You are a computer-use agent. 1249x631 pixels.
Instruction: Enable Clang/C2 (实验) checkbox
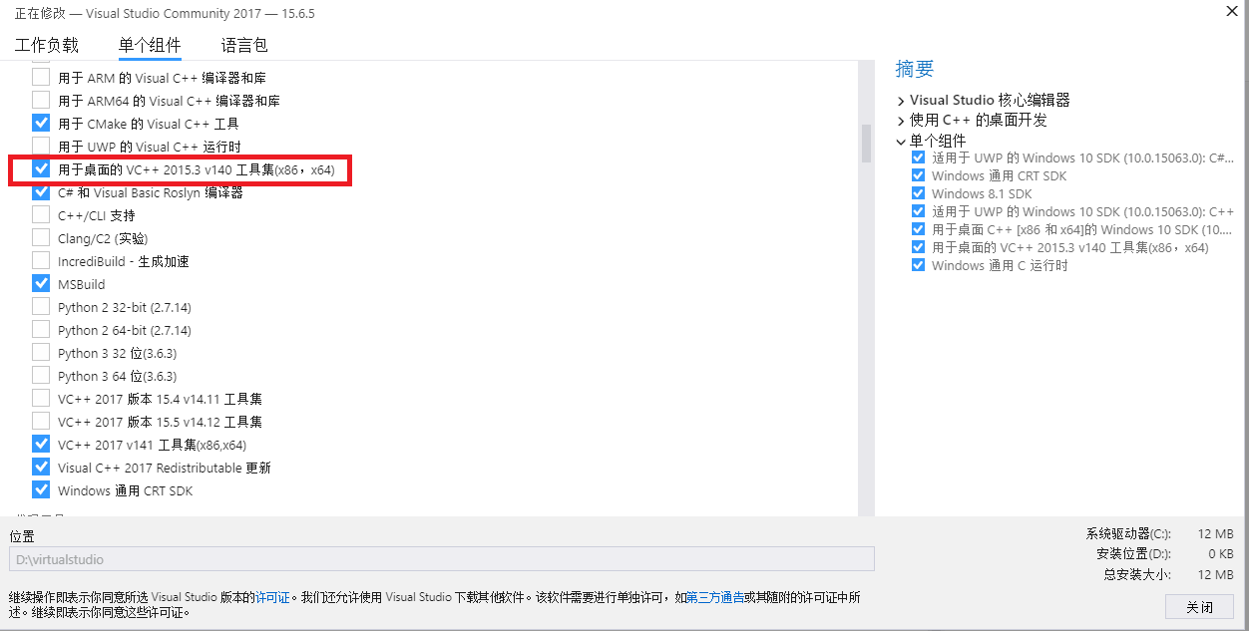point(41,237)
